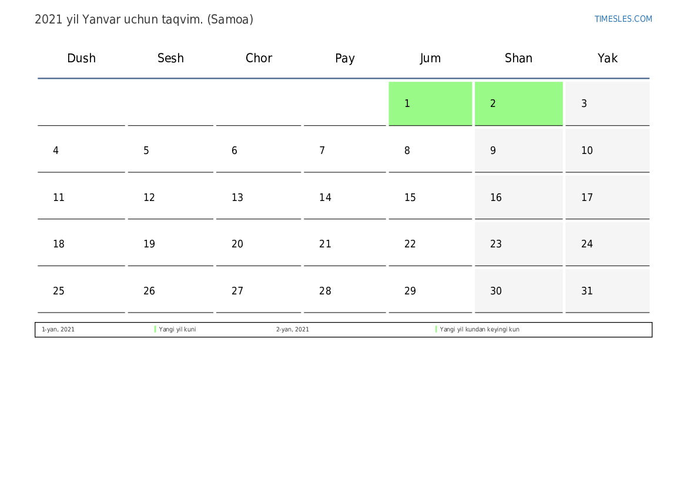Image resolution: width=687 pixels, height=486 pixels.
Task: Click 'Yangi yil kundan keyingi kun' legend entry
Action: (x=480, y=330)
